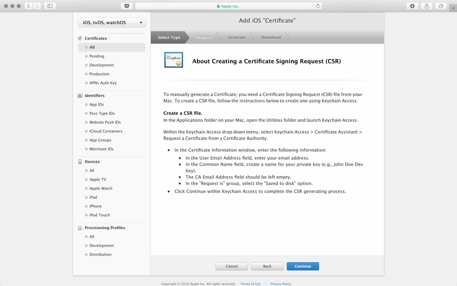Click the Certificates section icon
This screenshot has height=286, width=457.
point(80,38)
